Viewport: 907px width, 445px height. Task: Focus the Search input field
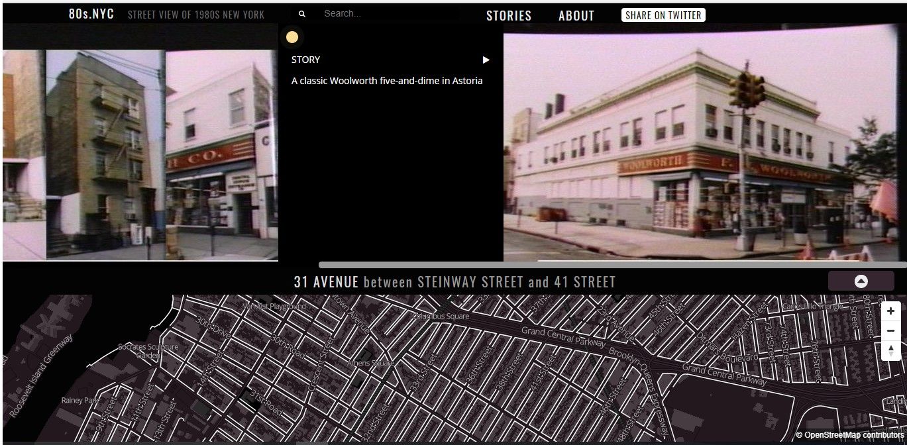pyautogui.click(x=391, y=13)
